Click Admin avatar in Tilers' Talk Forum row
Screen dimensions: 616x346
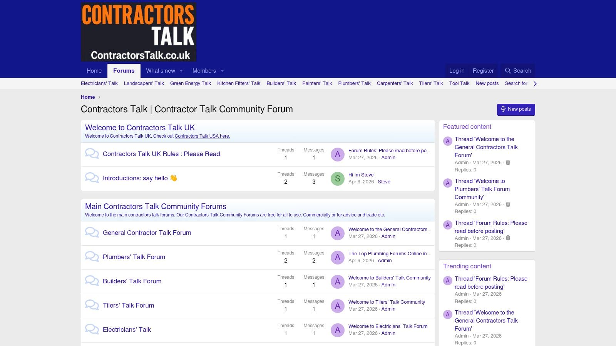point(338,306)
